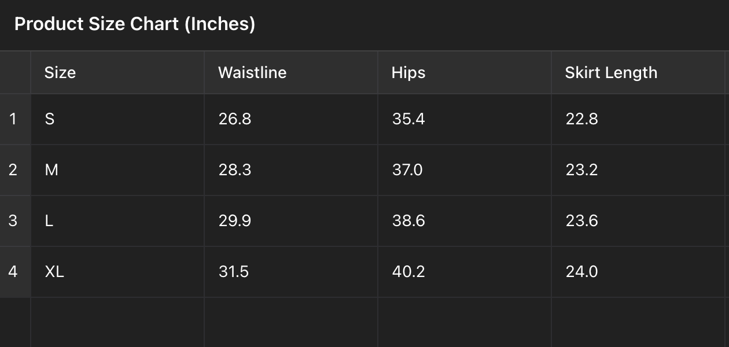
Task: Select row number 2 header
Action: (x=14, y=170)
